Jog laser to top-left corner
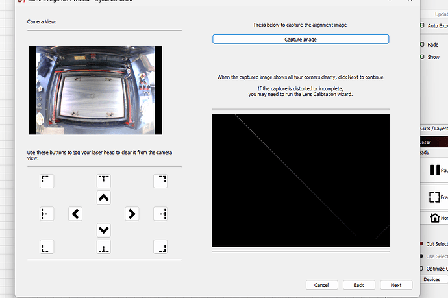This screenshot has height=298, width=448. point(47,181)
